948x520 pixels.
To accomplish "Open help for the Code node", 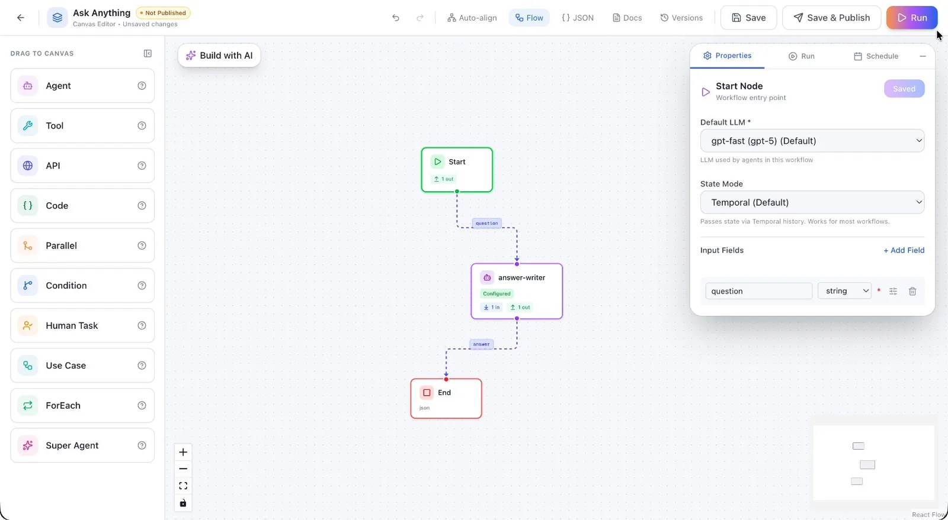I will tap(142, 206).
